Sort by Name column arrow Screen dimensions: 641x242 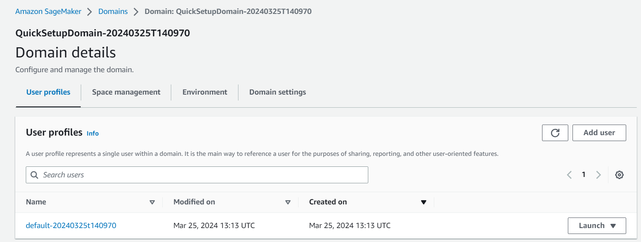pyautogui.click(x=152, y=202)
